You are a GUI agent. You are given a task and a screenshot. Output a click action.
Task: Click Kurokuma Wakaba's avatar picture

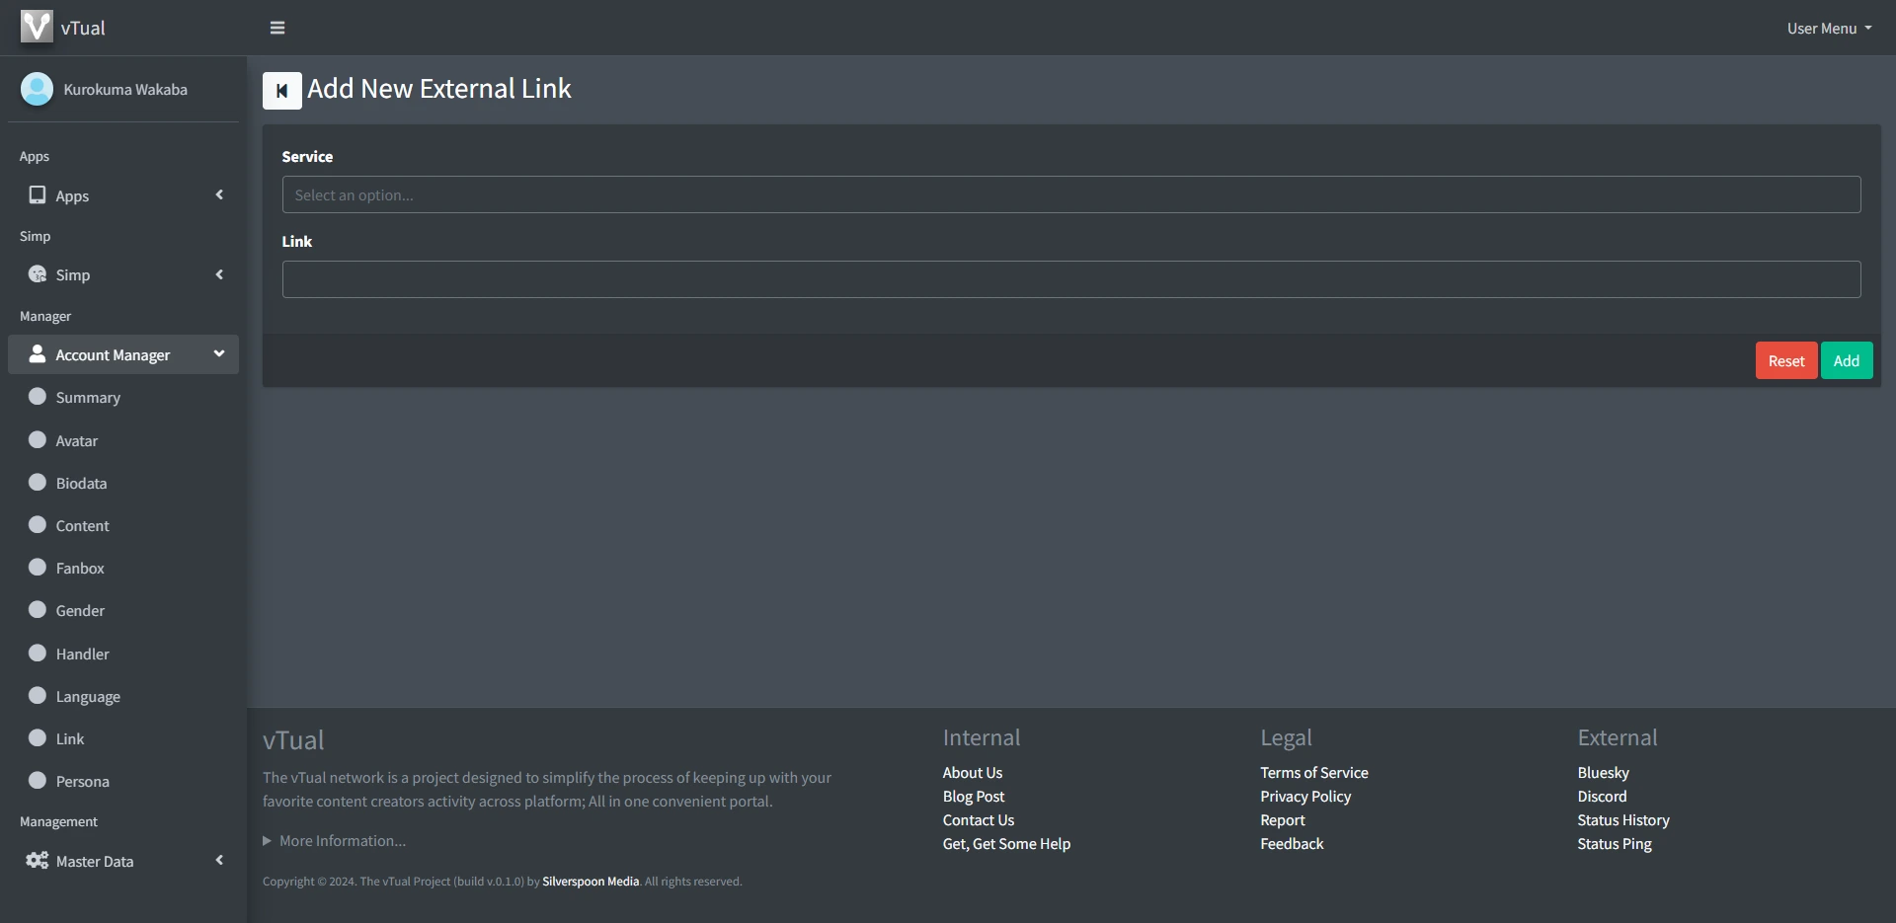(37, 89)
